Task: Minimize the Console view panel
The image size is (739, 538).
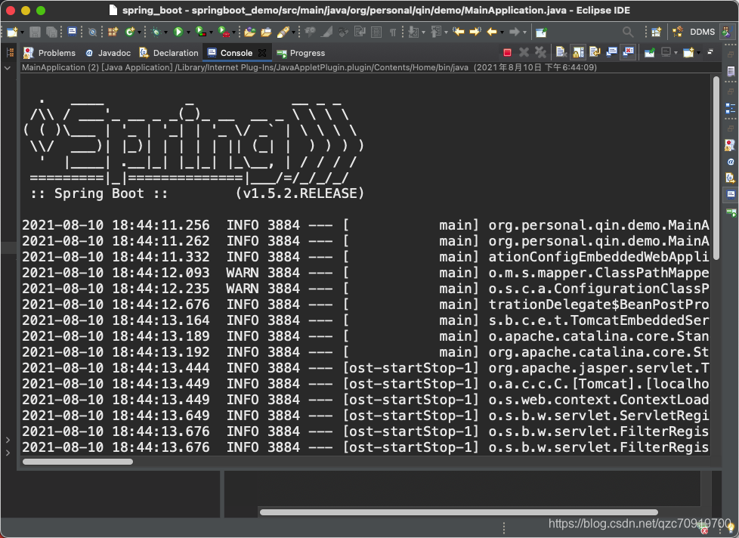Action: (x=710, y=52)
